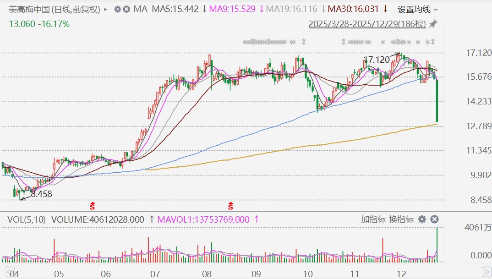Screen dimensions: 492x279
Task: Close the VOL indicator panel
Action: pos(435,219)
